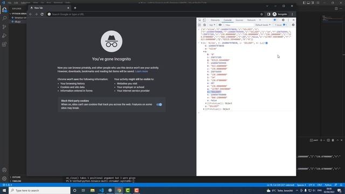Image resolution: width=345 pixels, height=194 pixels.
Task: Show more DevTools tabs chevron
Action: pos(260,20)
